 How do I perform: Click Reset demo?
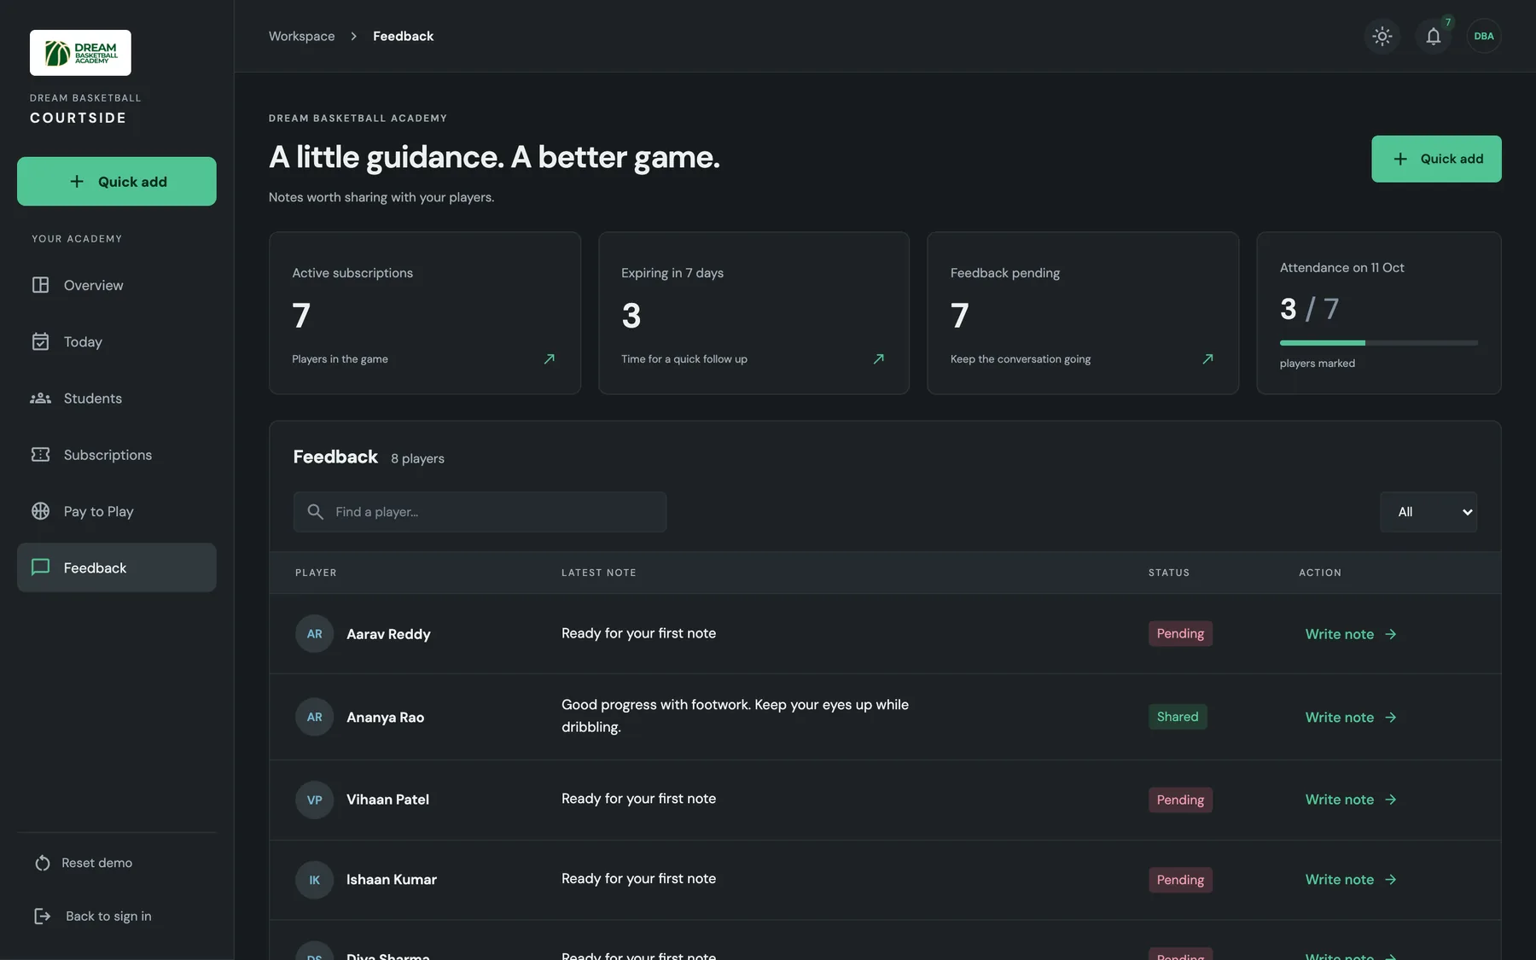84,863
